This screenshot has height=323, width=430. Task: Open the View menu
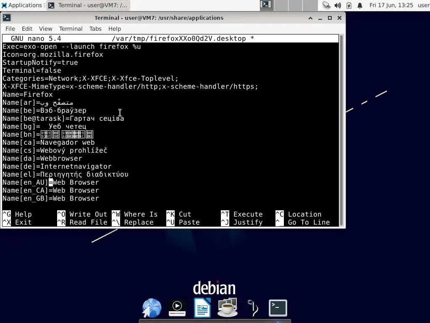pos(45,29)
